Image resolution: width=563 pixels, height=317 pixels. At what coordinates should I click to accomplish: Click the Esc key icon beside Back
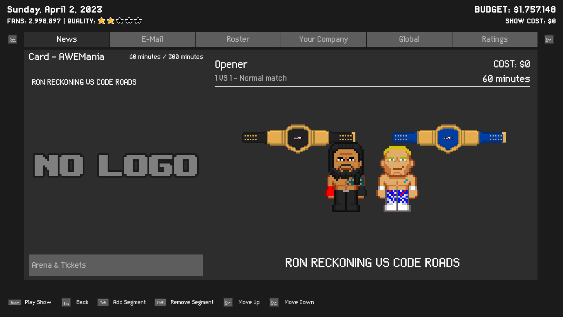[x=66, y=302]
